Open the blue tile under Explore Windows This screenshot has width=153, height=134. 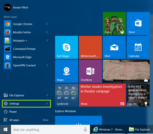tap(78, 120)
